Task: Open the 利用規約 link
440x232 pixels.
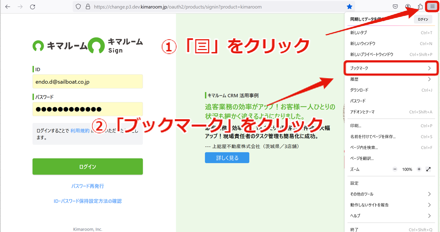Action: pyautogui.click(x=80, y=131)
